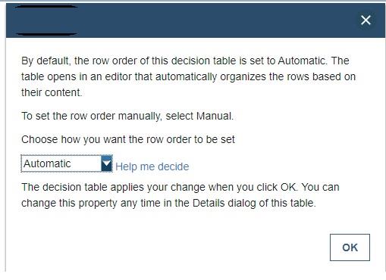Click the 'By default, the row order' paragraph
Screen dimensions: 386x280
pyautogui.click(x=188, y=76)
